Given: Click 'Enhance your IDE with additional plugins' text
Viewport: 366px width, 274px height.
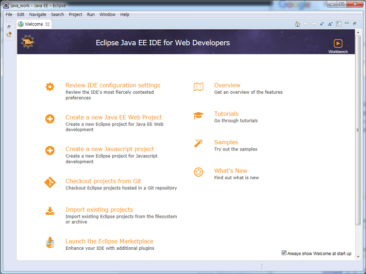Looking at the screenshot, I should 110,248.
